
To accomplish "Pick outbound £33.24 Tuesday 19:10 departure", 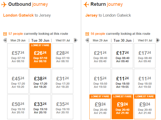I will [40, 107].
